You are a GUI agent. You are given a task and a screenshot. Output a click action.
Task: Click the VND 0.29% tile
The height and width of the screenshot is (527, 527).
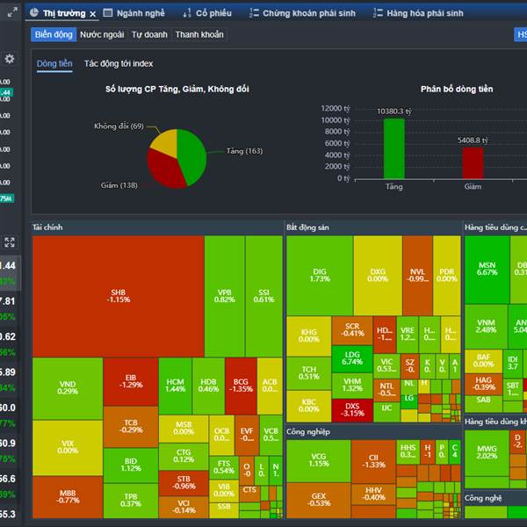[x=68, y=388]
